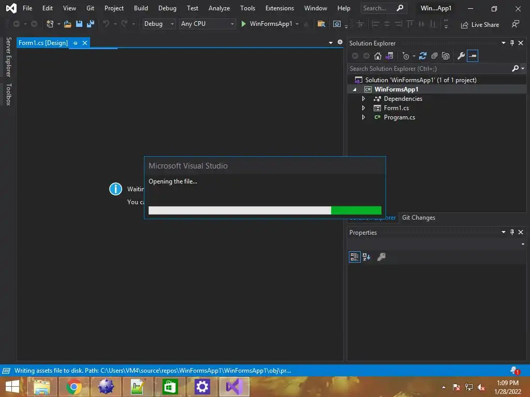Open Solution Explorer window options dropdown

click(504, 43)
